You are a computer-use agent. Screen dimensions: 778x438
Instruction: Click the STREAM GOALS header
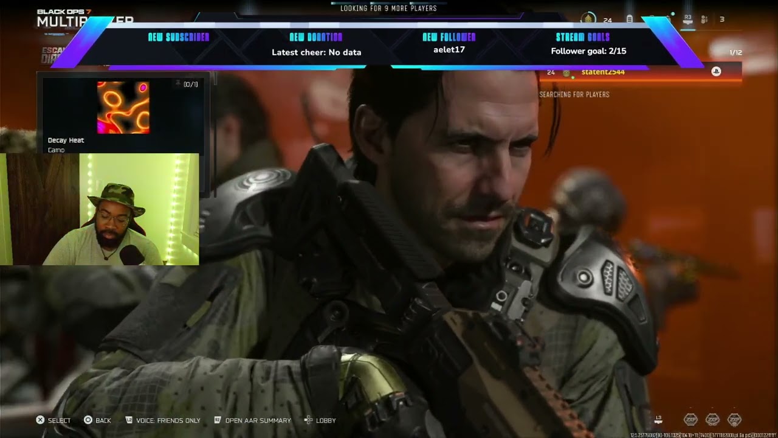[x=582, y=37]
